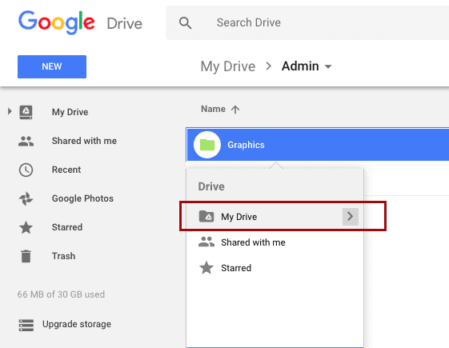Focus the Search Drive field
This screenshot has width=449, height=348.
307,22
